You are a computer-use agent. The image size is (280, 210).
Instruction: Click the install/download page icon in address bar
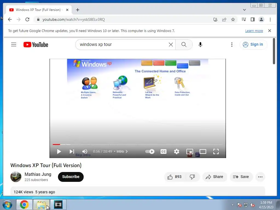(x=215, y=19)
